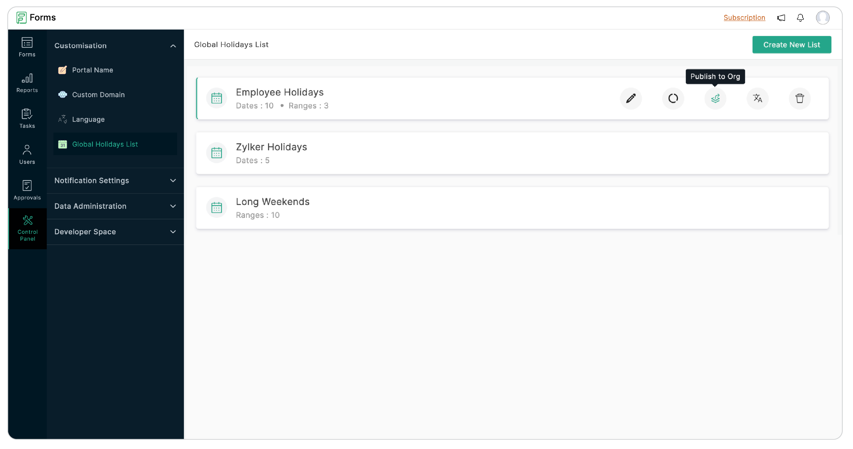
Task: Click the Subscription link in top bar
Action: pos(744,18)
